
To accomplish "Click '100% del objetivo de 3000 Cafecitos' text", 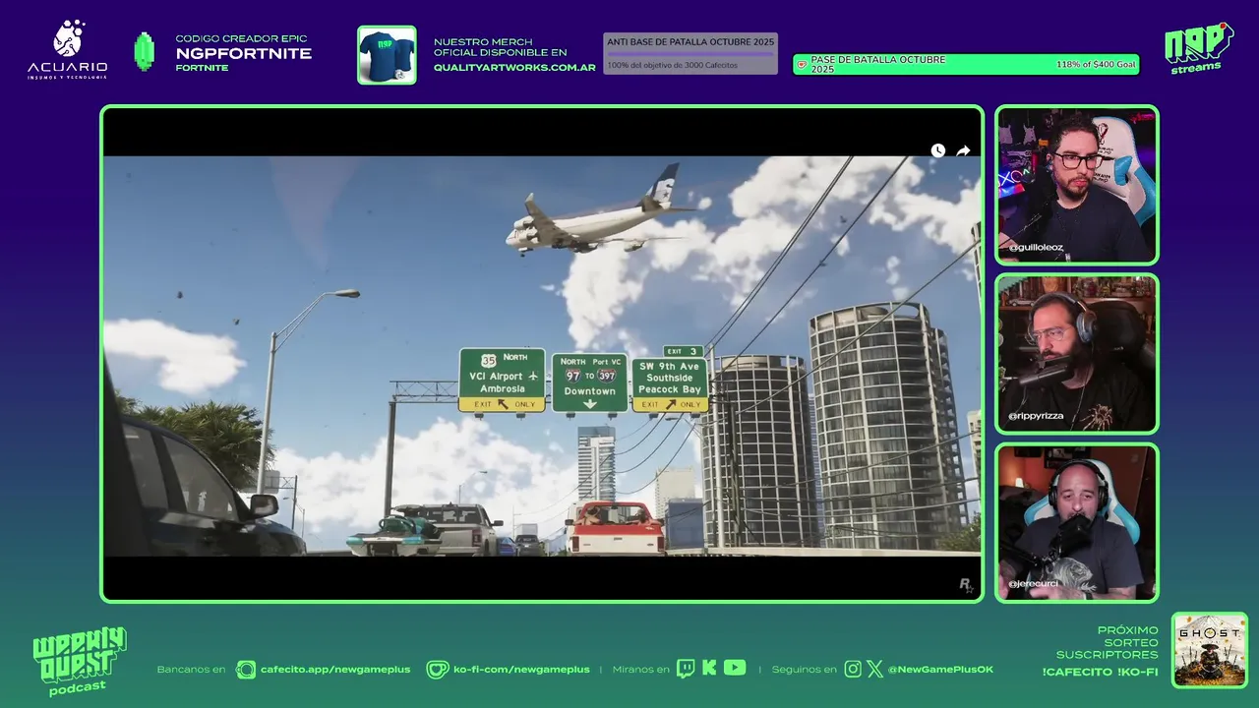I will (x=673, y=65).
